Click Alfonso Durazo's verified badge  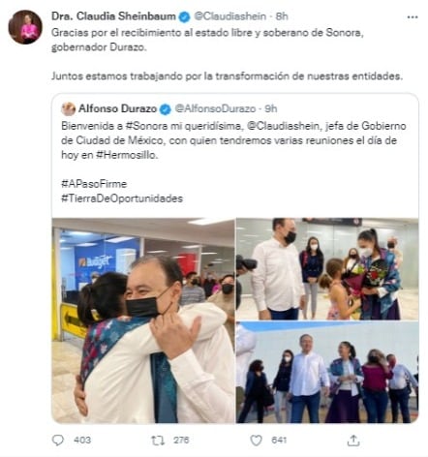tap(165, 109)
